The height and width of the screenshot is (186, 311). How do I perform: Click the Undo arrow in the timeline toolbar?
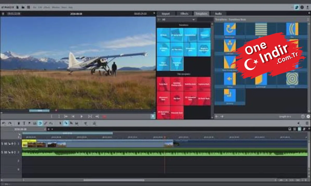click(x=4, y=123)
